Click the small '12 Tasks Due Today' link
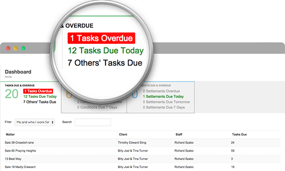 click(x=40, y=96)
